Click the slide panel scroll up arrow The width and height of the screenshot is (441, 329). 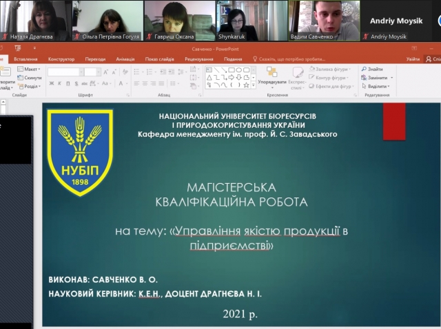3,103
